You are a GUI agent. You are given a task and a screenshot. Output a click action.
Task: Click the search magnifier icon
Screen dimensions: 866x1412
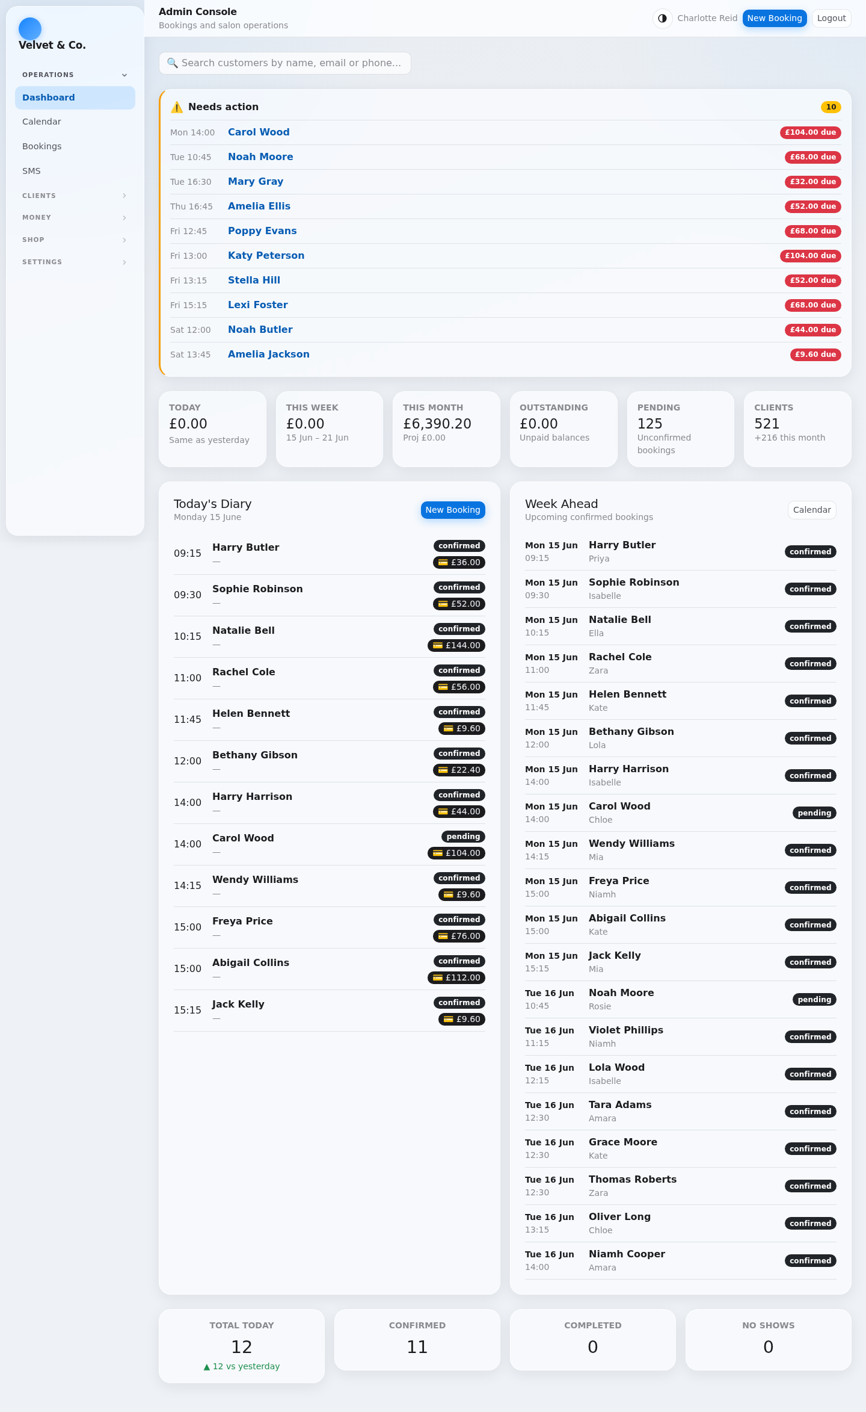(172, 63)
